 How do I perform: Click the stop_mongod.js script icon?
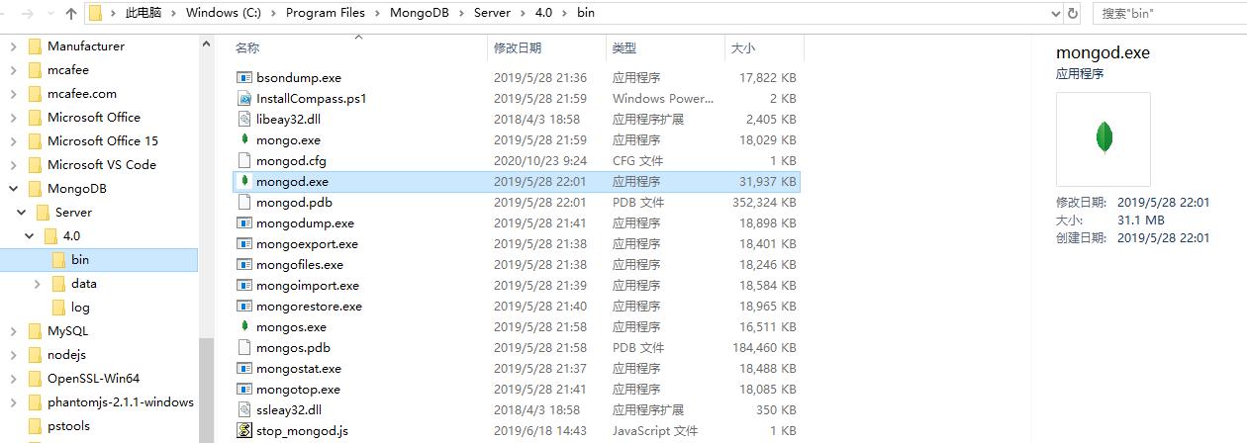[x=245, y=430]
